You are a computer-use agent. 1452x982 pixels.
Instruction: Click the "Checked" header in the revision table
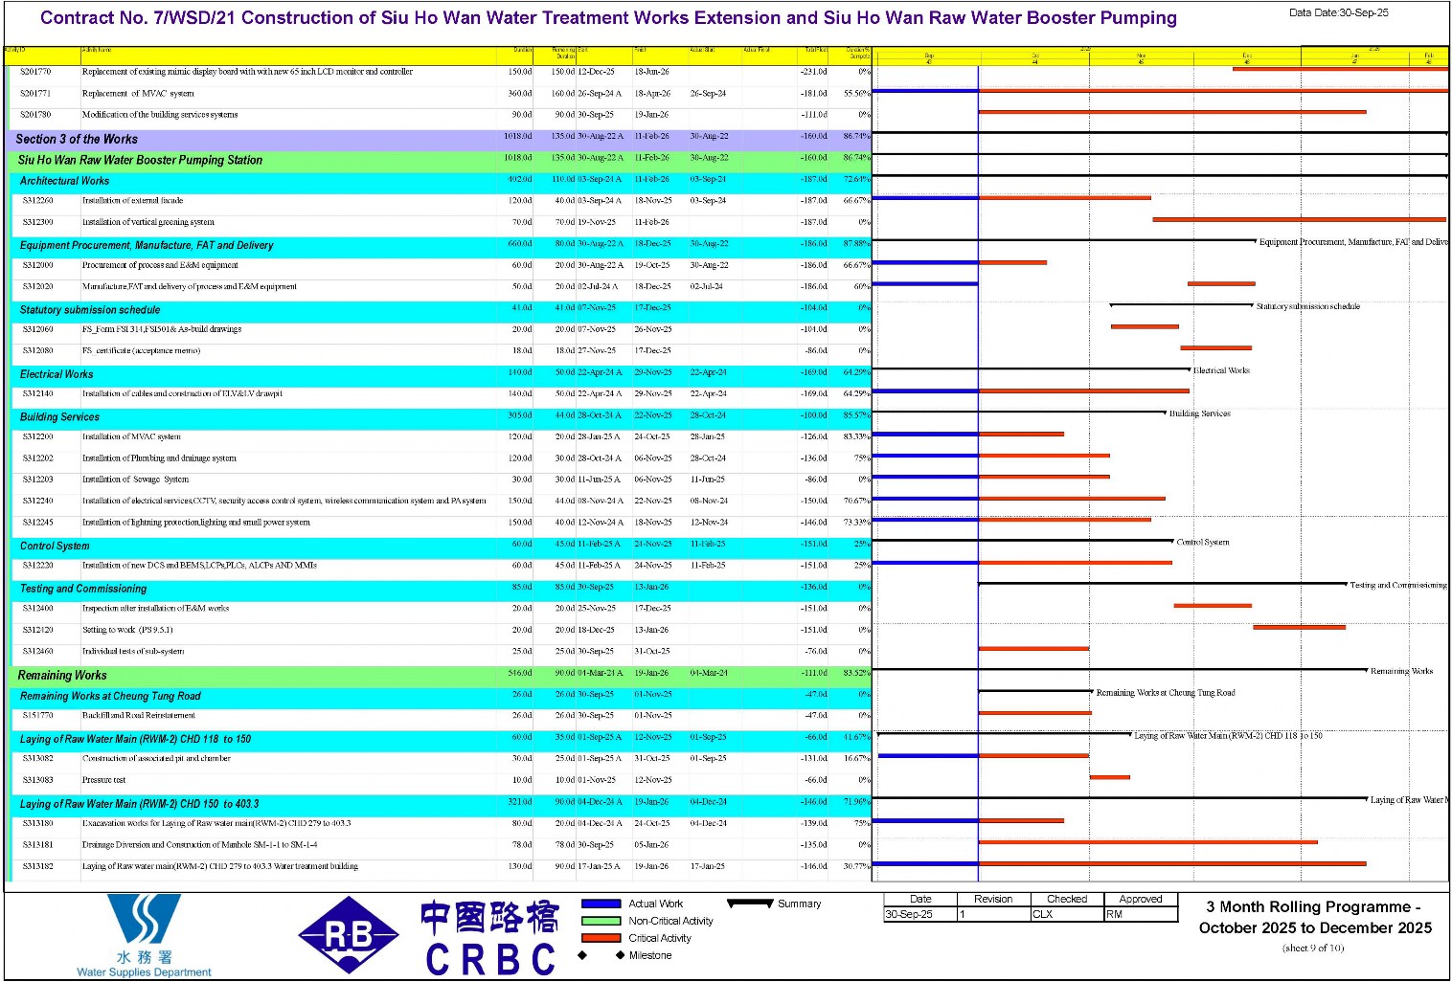[x=1067, y=899]
